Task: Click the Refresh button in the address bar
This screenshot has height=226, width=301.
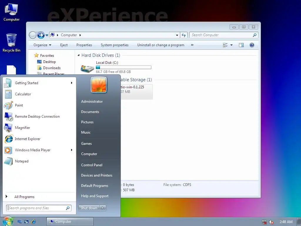Action: (184, 35)
